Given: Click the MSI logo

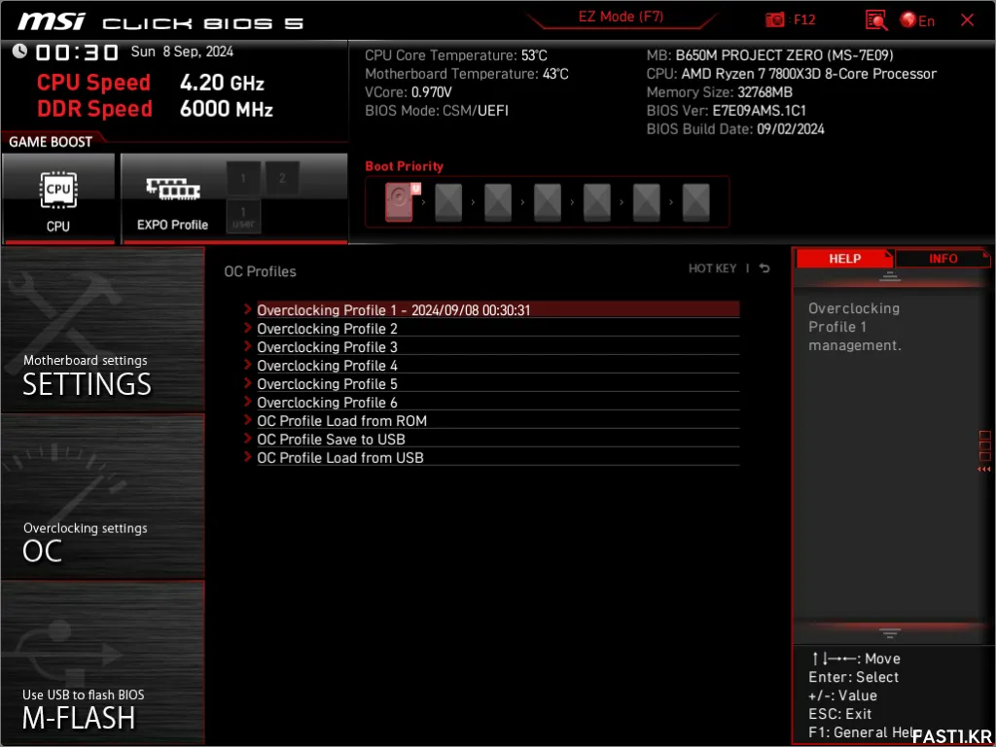Looking at the screenshot, I should point(51,22).
